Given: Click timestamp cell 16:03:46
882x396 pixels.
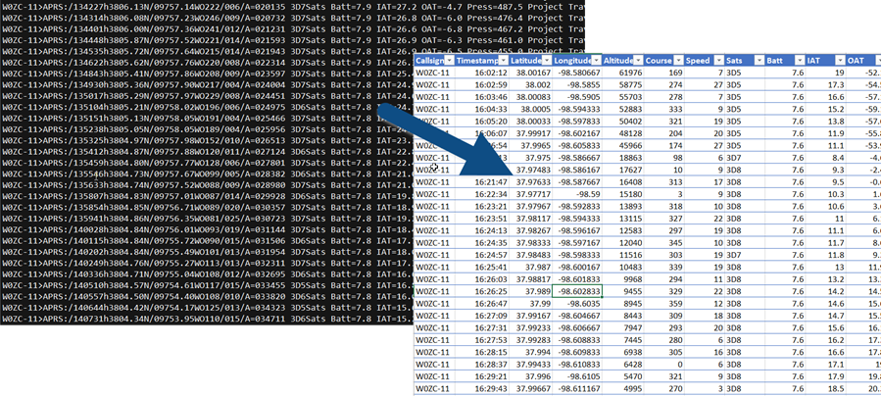Looking at the screenshot, I should click(481, 97).
